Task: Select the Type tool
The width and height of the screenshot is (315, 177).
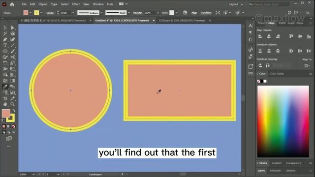Action: [x=5, y=45]
